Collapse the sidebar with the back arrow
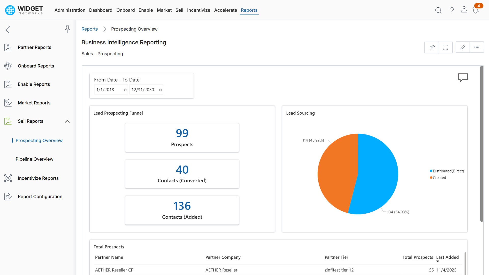489x275 pixels. click(8, 30)
